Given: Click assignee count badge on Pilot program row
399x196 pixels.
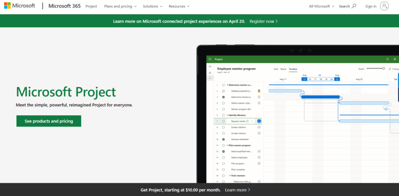Looking at the screenshot, I should [259, 163].
